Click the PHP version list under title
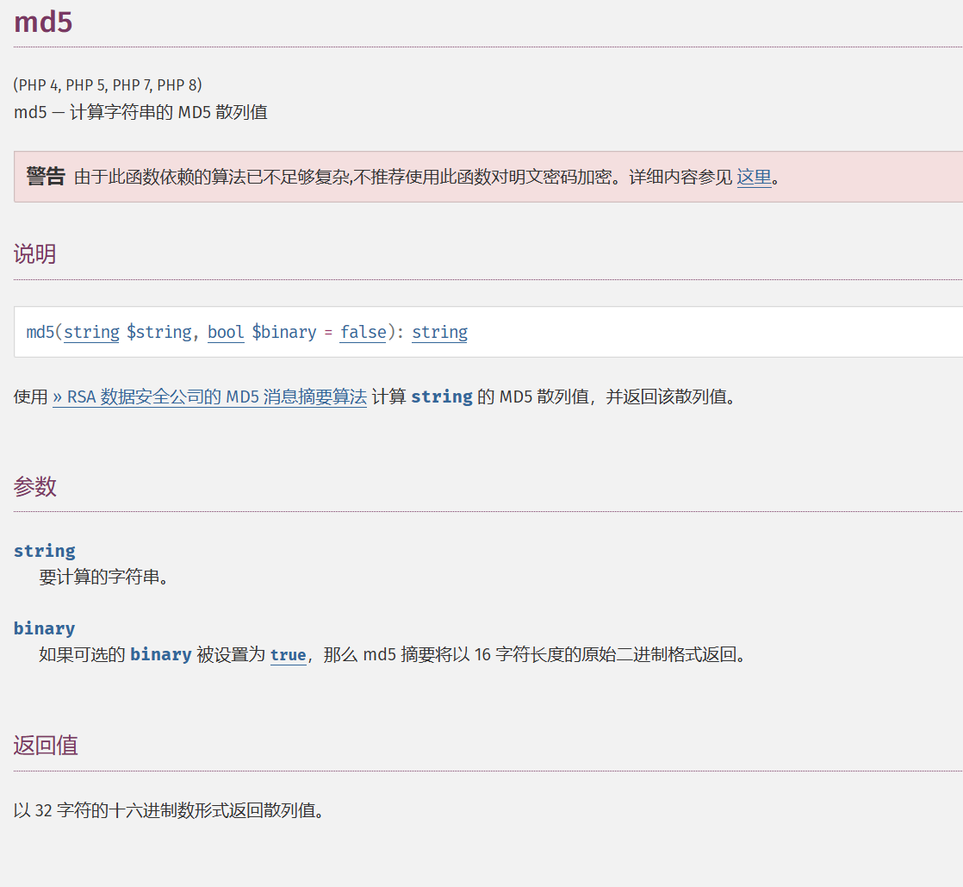963x887 pixels. click(x=108, y=84)
